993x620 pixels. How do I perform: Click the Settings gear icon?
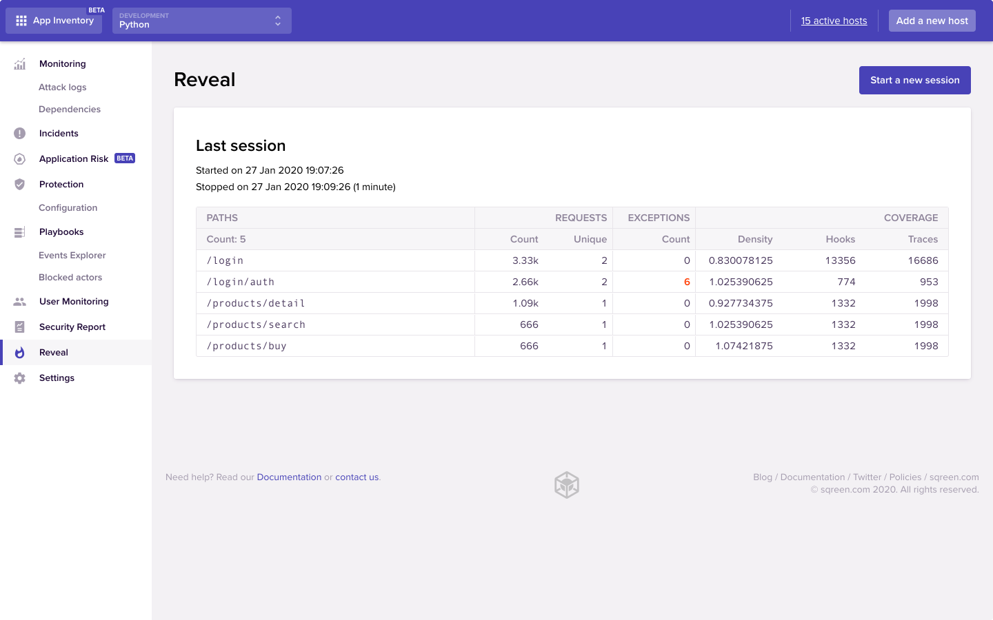point(19,378)
